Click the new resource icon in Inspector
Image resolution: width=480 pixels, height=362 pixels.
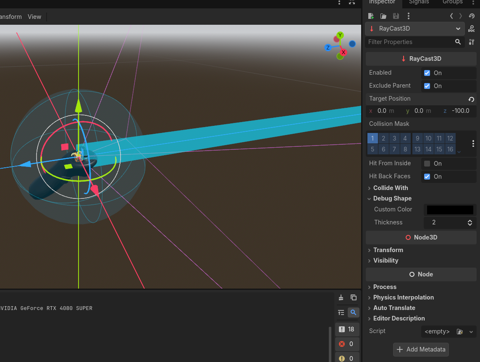pos(371,16)
